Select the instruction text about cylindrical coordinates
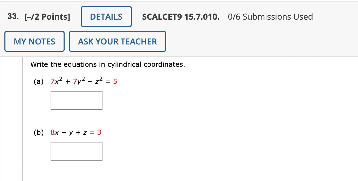This screenshot has height=181, width=358. (x=107, y=64)
